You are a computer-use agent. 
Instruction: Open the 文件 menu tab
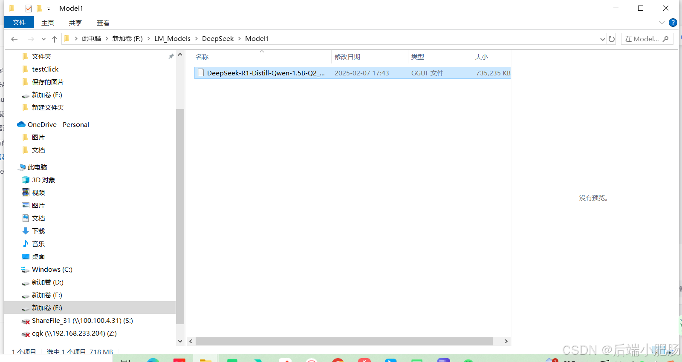pos(19,23)
